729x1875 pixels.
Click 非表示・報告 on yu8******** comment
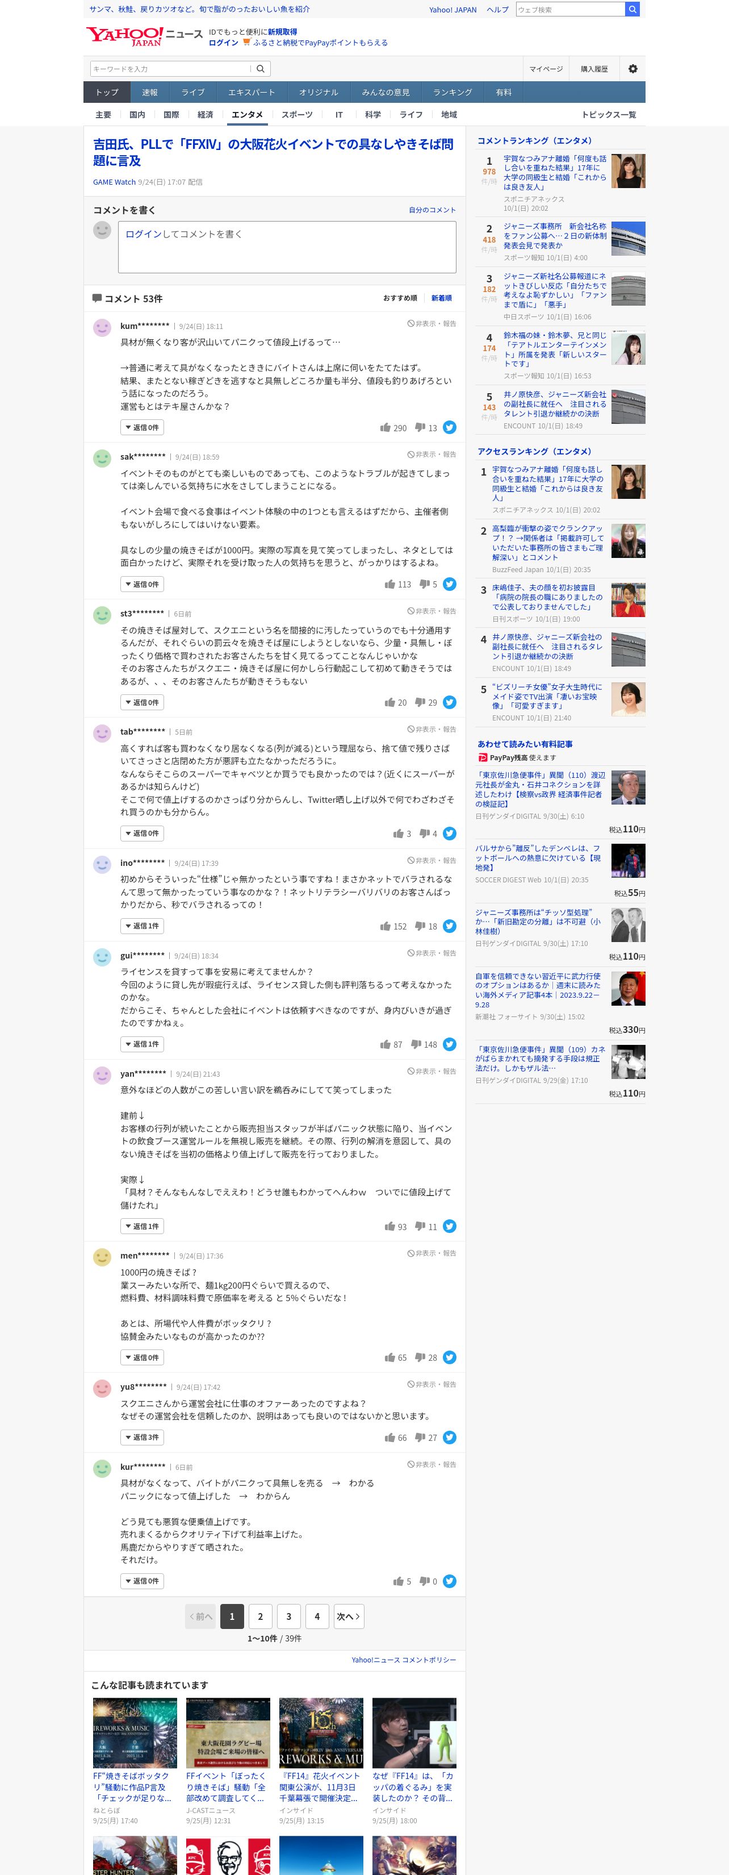[431, 1385]
